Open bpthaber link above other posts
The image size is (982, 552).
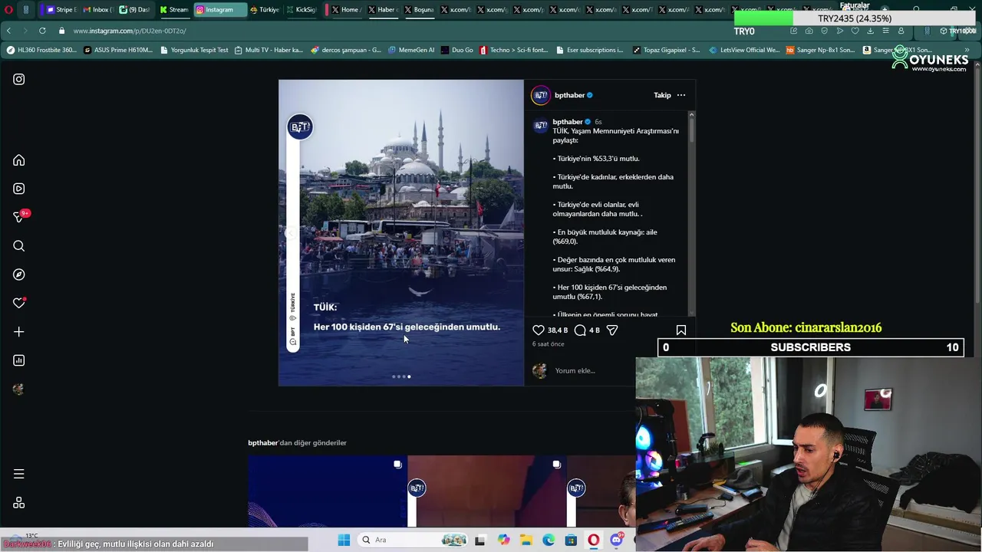(262, 442)
